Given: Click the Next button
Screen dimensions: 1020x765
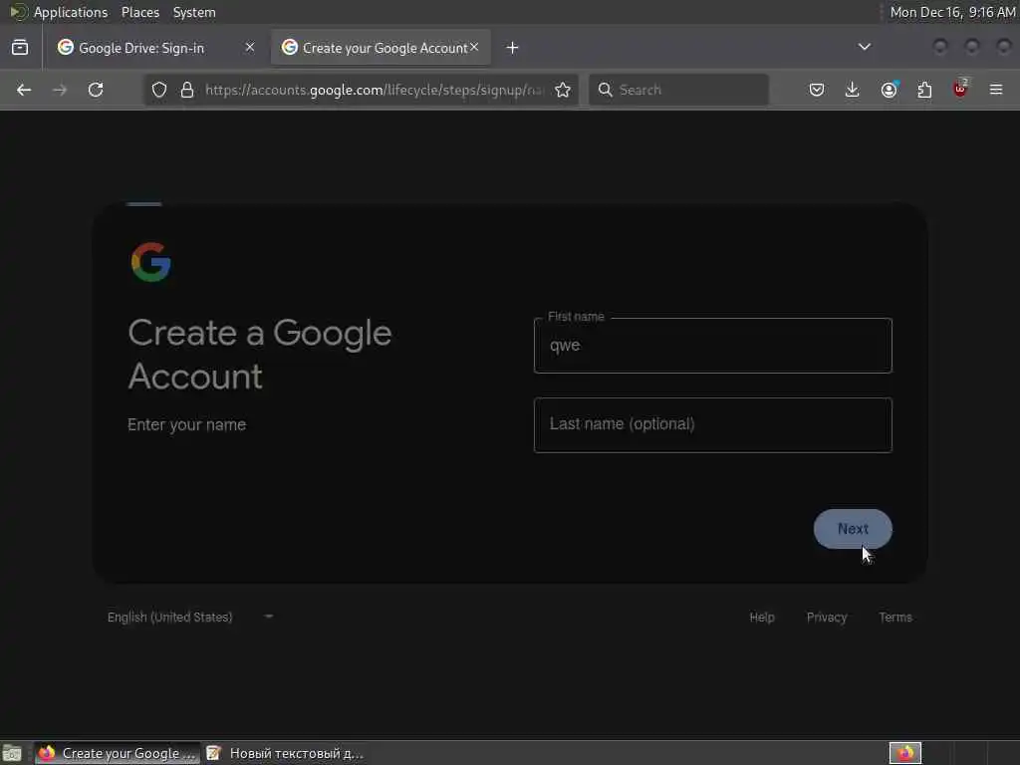Looking at the screenshot, I should [x=853, y=529].
